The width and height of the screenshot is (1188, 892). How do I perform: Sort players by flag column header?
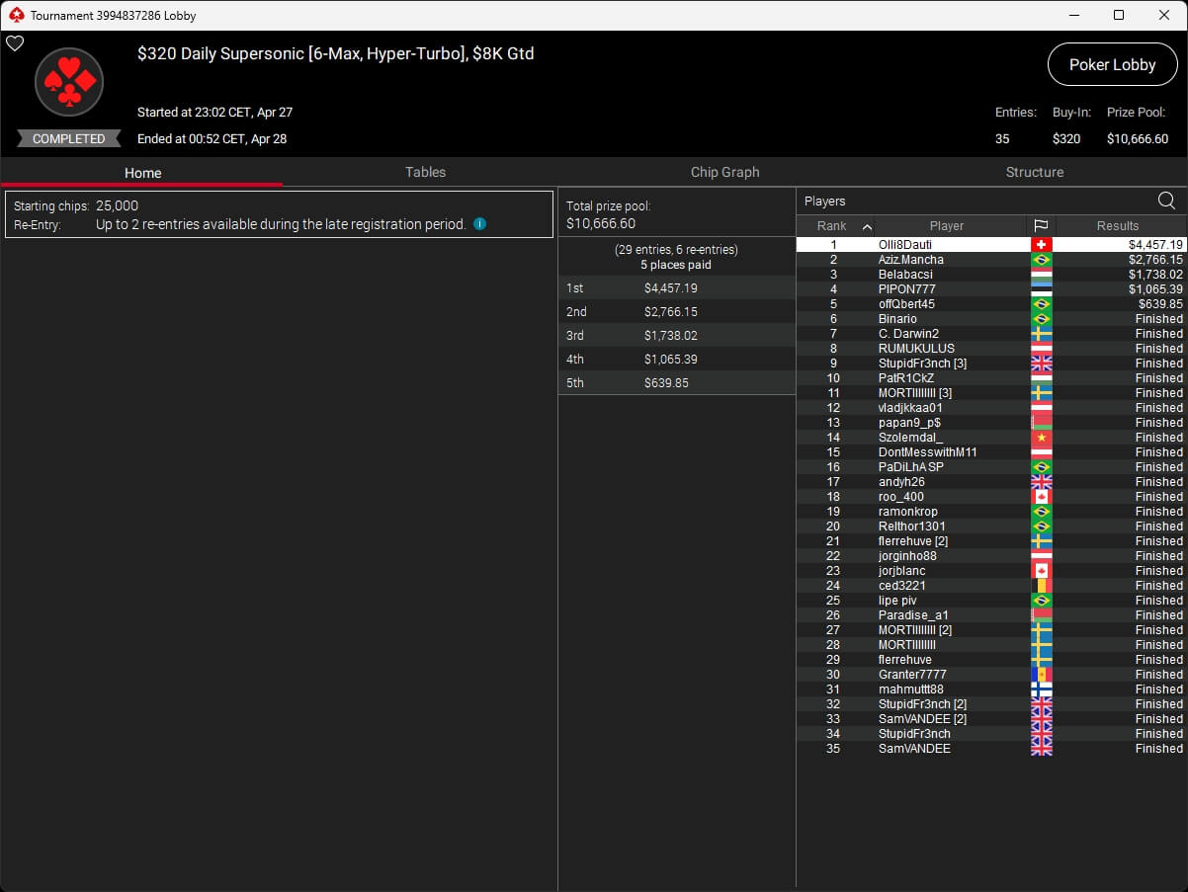pos(1041,226)
